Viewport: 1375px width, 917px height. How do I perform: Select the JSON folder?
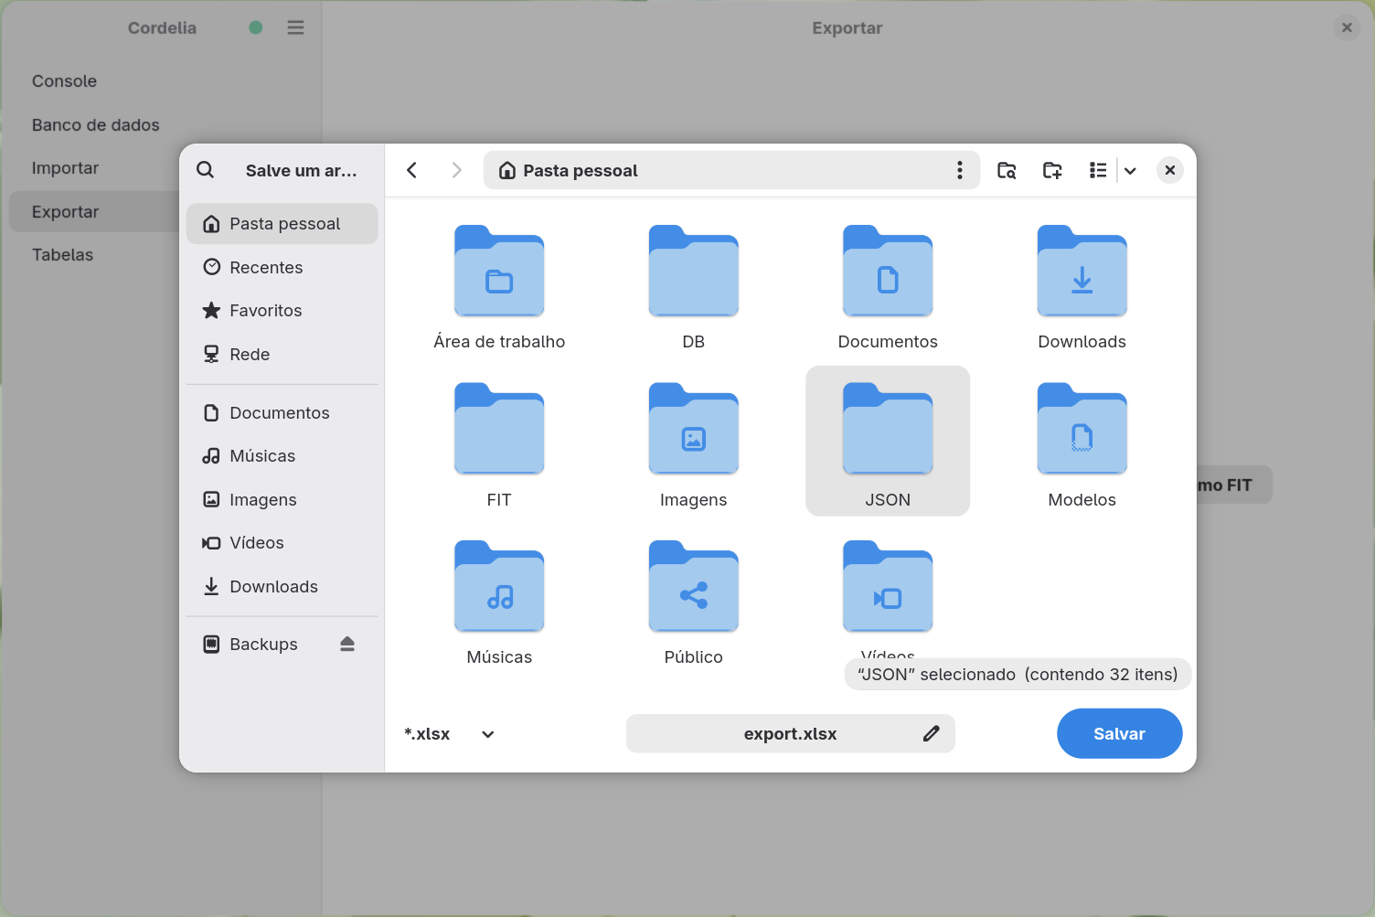(888, 442)
